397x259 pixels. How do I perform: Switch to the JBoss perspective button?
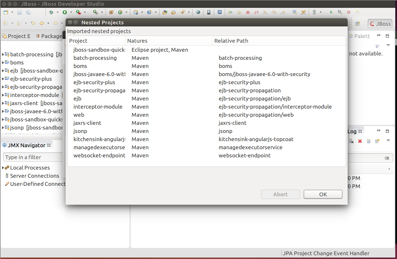(x=380, y=24)
